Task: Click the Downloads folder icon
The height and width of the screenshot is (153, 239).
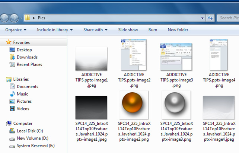Action: (12, 57)
